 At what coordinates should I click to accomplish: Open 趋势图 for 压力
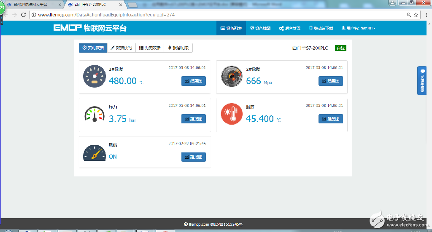pos(193,119)
